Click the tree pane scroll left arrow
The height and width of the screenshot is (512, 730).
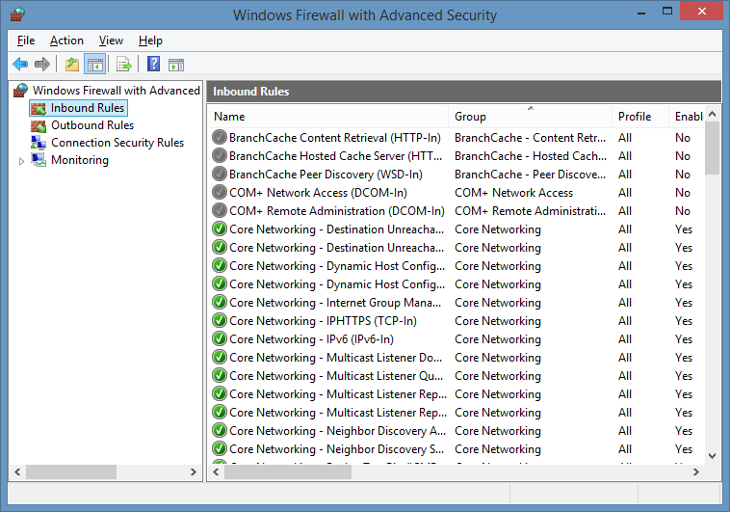(17, 472)
